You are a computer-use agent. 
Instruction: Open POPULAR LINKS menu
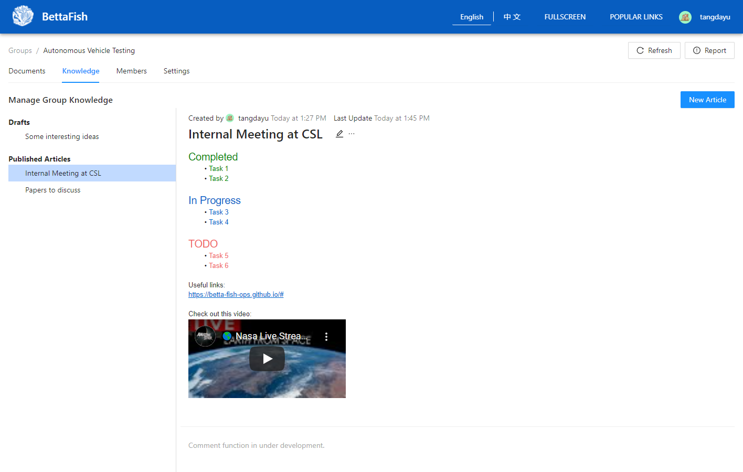click(x=636, y=17)
